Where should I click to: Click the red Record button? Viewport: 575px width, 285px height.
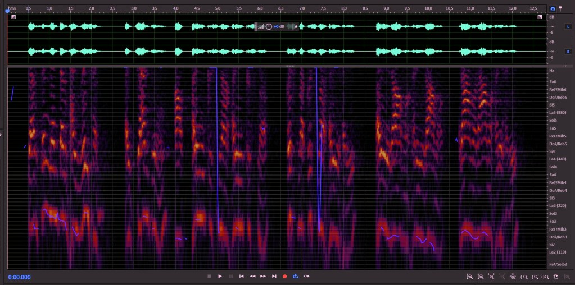click(x=284, y=276)
